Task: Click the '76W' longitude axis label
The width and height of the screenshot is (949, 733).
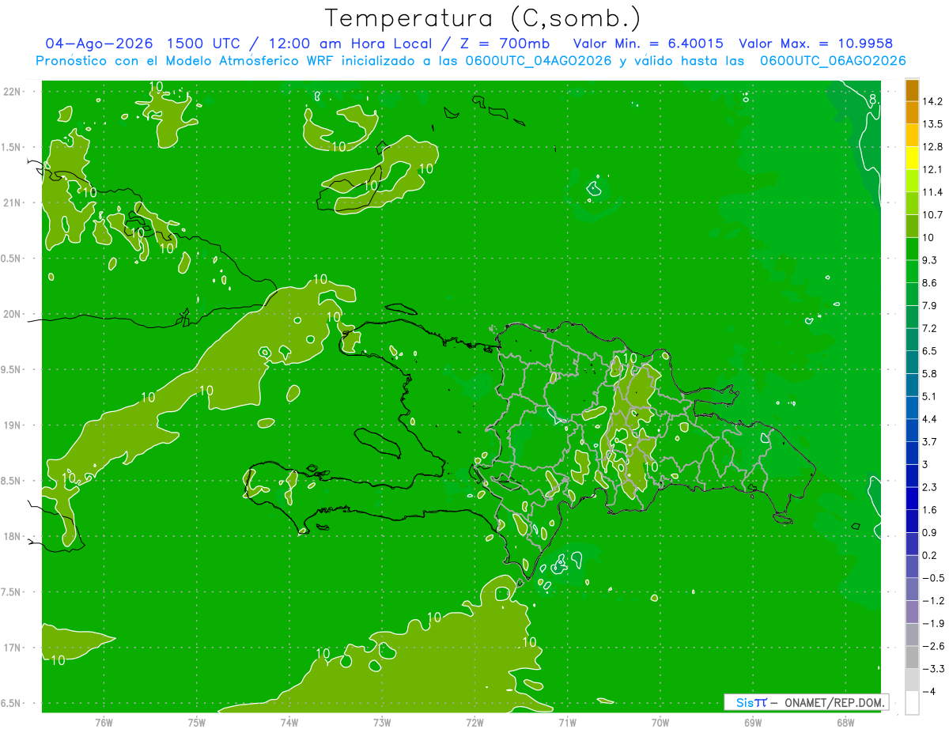Action: pos(104,723)
